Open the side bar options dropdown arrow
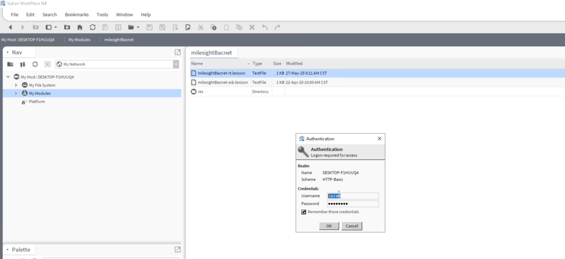 56,27
